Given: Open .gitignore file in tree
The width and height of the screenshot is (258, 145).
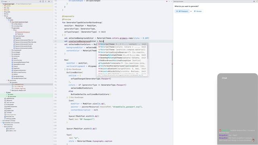Looking at the screenshot, I should (x=8, y=100).
